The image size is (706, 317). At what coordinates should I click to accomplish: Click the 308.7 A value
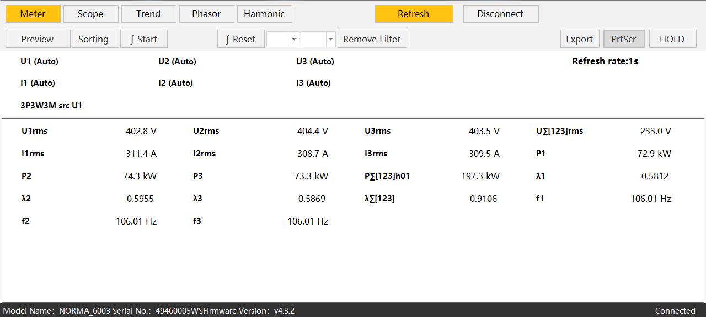tap(313, 154)
